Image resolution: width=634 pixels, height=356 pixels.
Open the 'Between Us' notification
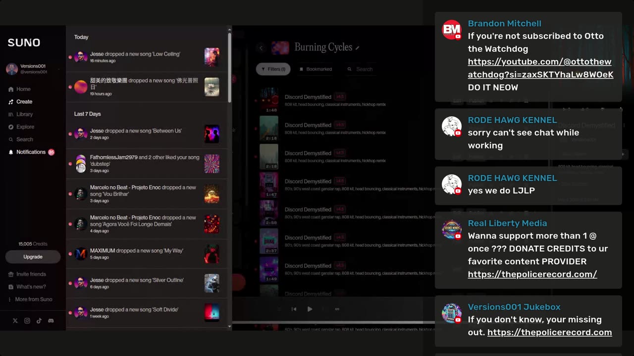pyautogui.click(x=147, y=134)
